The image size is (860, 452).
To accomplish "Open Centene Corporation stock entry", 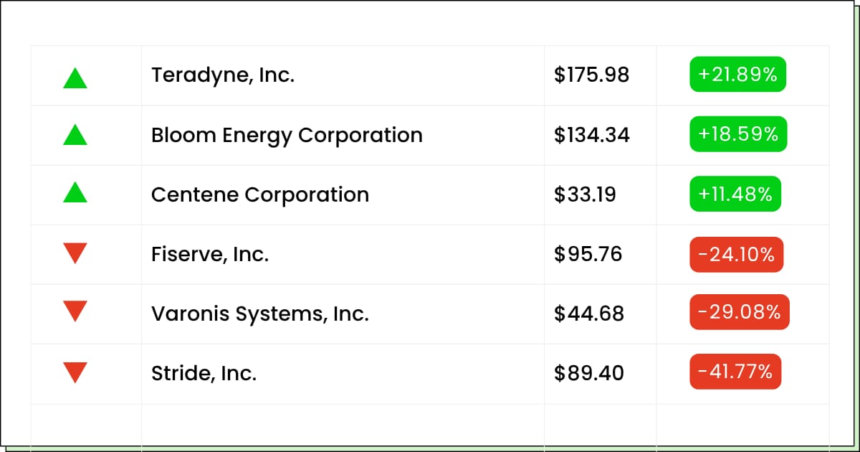I will 260,194.
